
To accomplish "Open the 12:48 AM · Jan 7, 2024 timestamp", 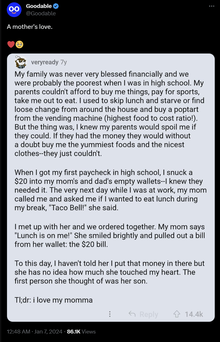I will (34, 331).
